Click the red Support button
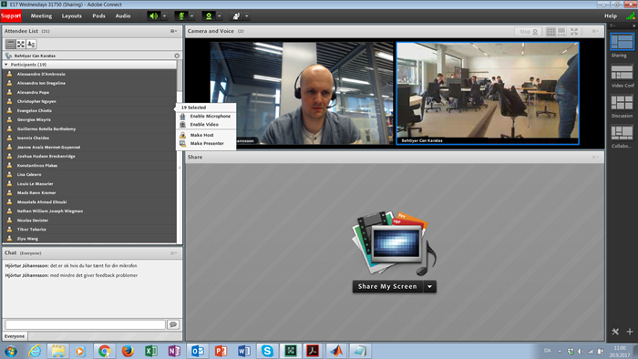 pos(11,15)
